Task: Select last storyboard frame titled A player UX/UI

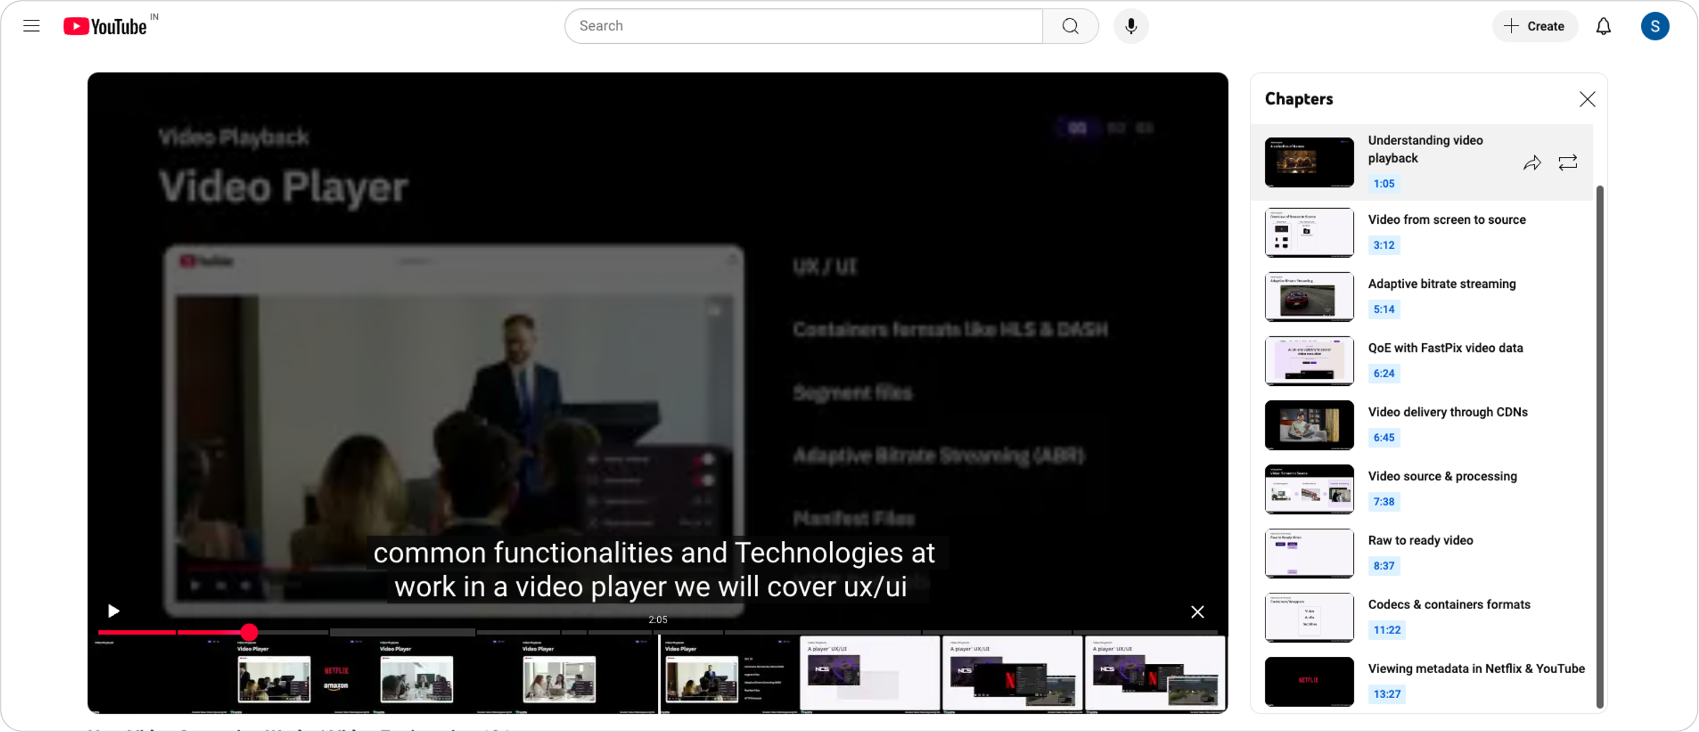Action: pos(1154,674)
